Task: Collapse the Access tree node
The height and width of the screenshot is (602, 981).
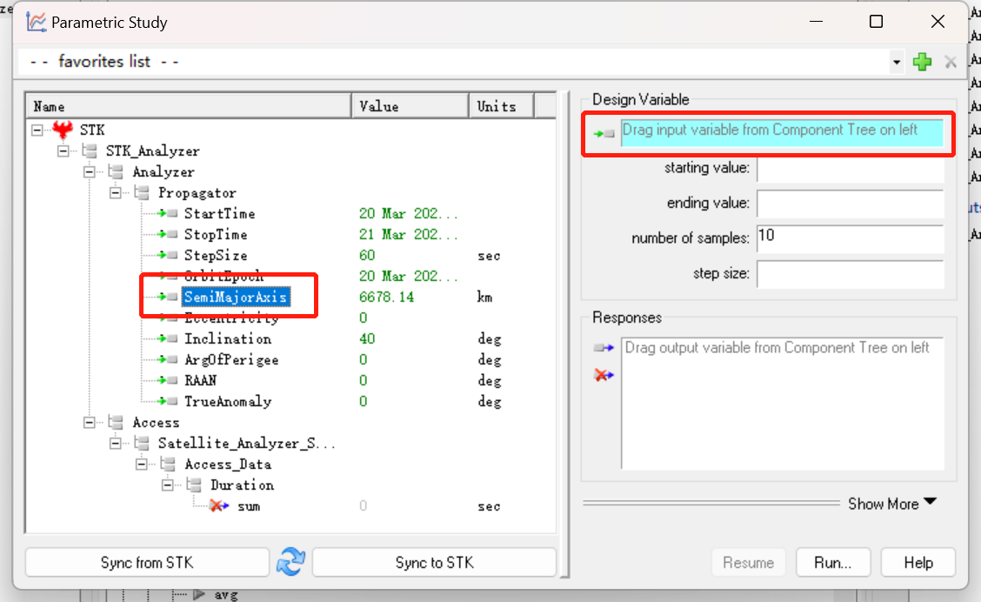Action: (x=89, y=422)
